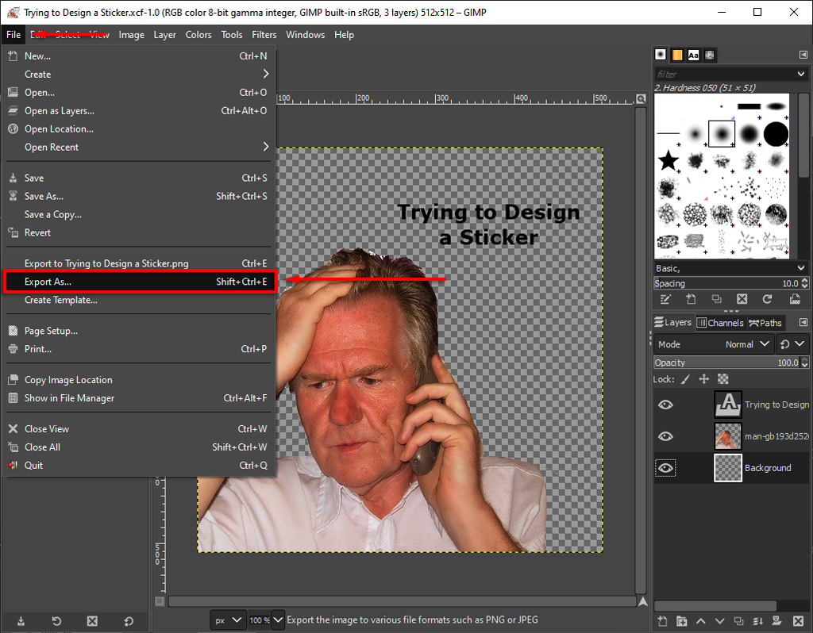This screenshot has width=813, height=633.
Task: Open the Filters menu
Action: (x=264, y=35)
